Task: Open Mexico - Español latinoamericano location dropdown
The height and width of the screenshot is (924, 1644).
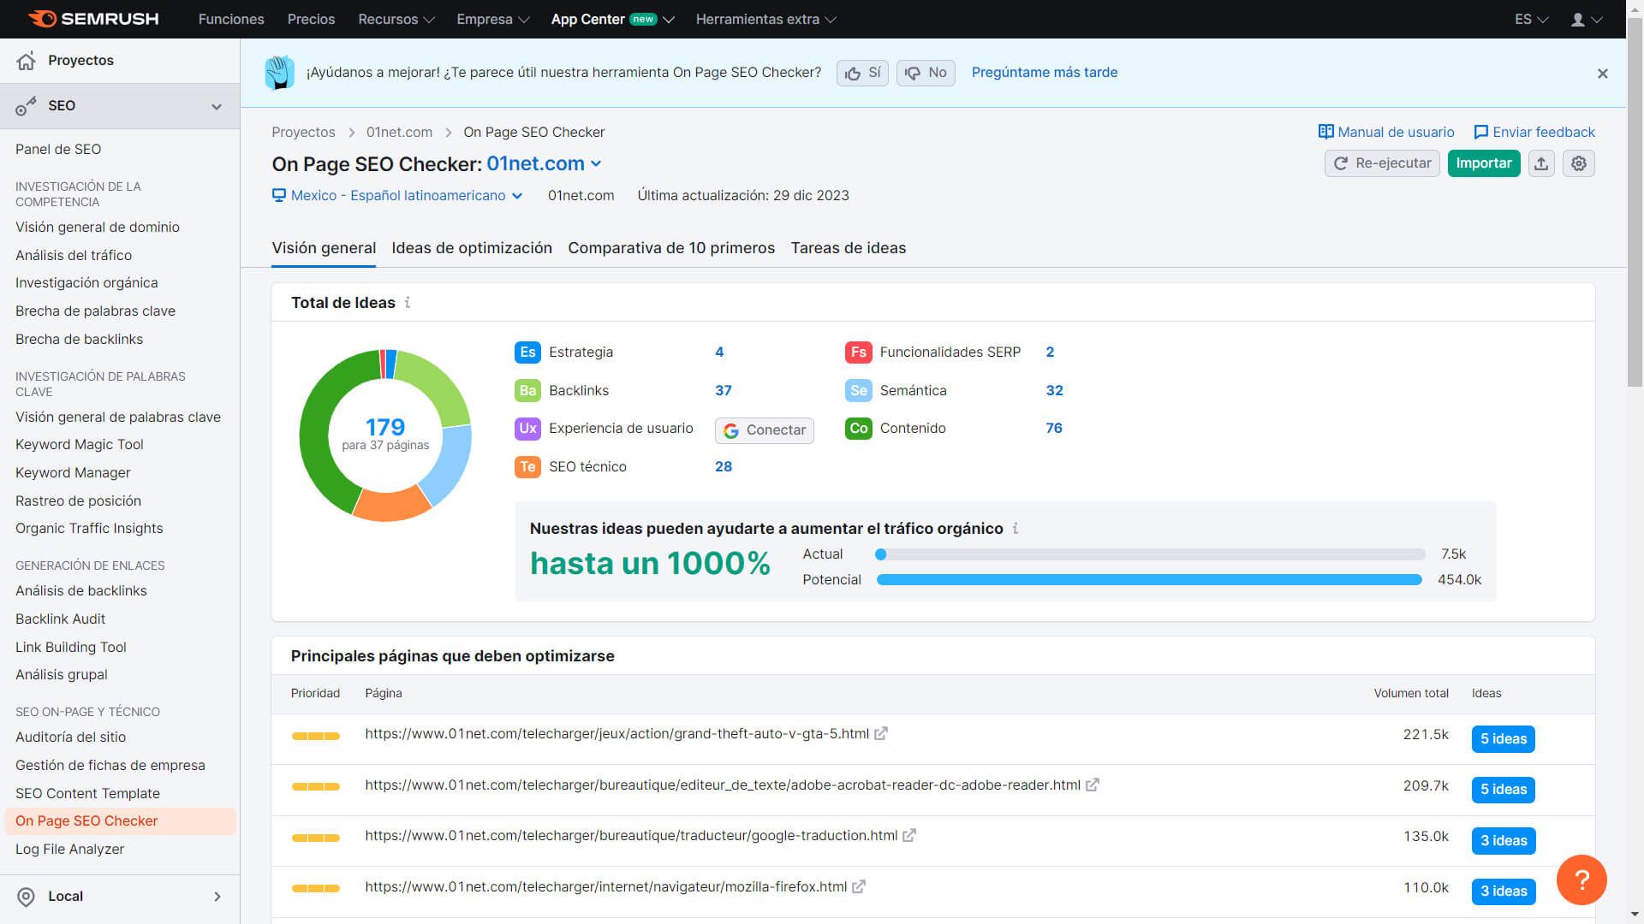Action: coord(397,196)
